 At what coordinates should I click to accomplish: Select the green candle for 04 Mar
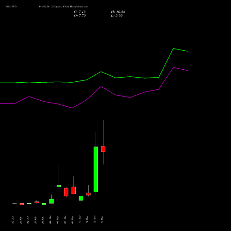[x=51, y=201]
